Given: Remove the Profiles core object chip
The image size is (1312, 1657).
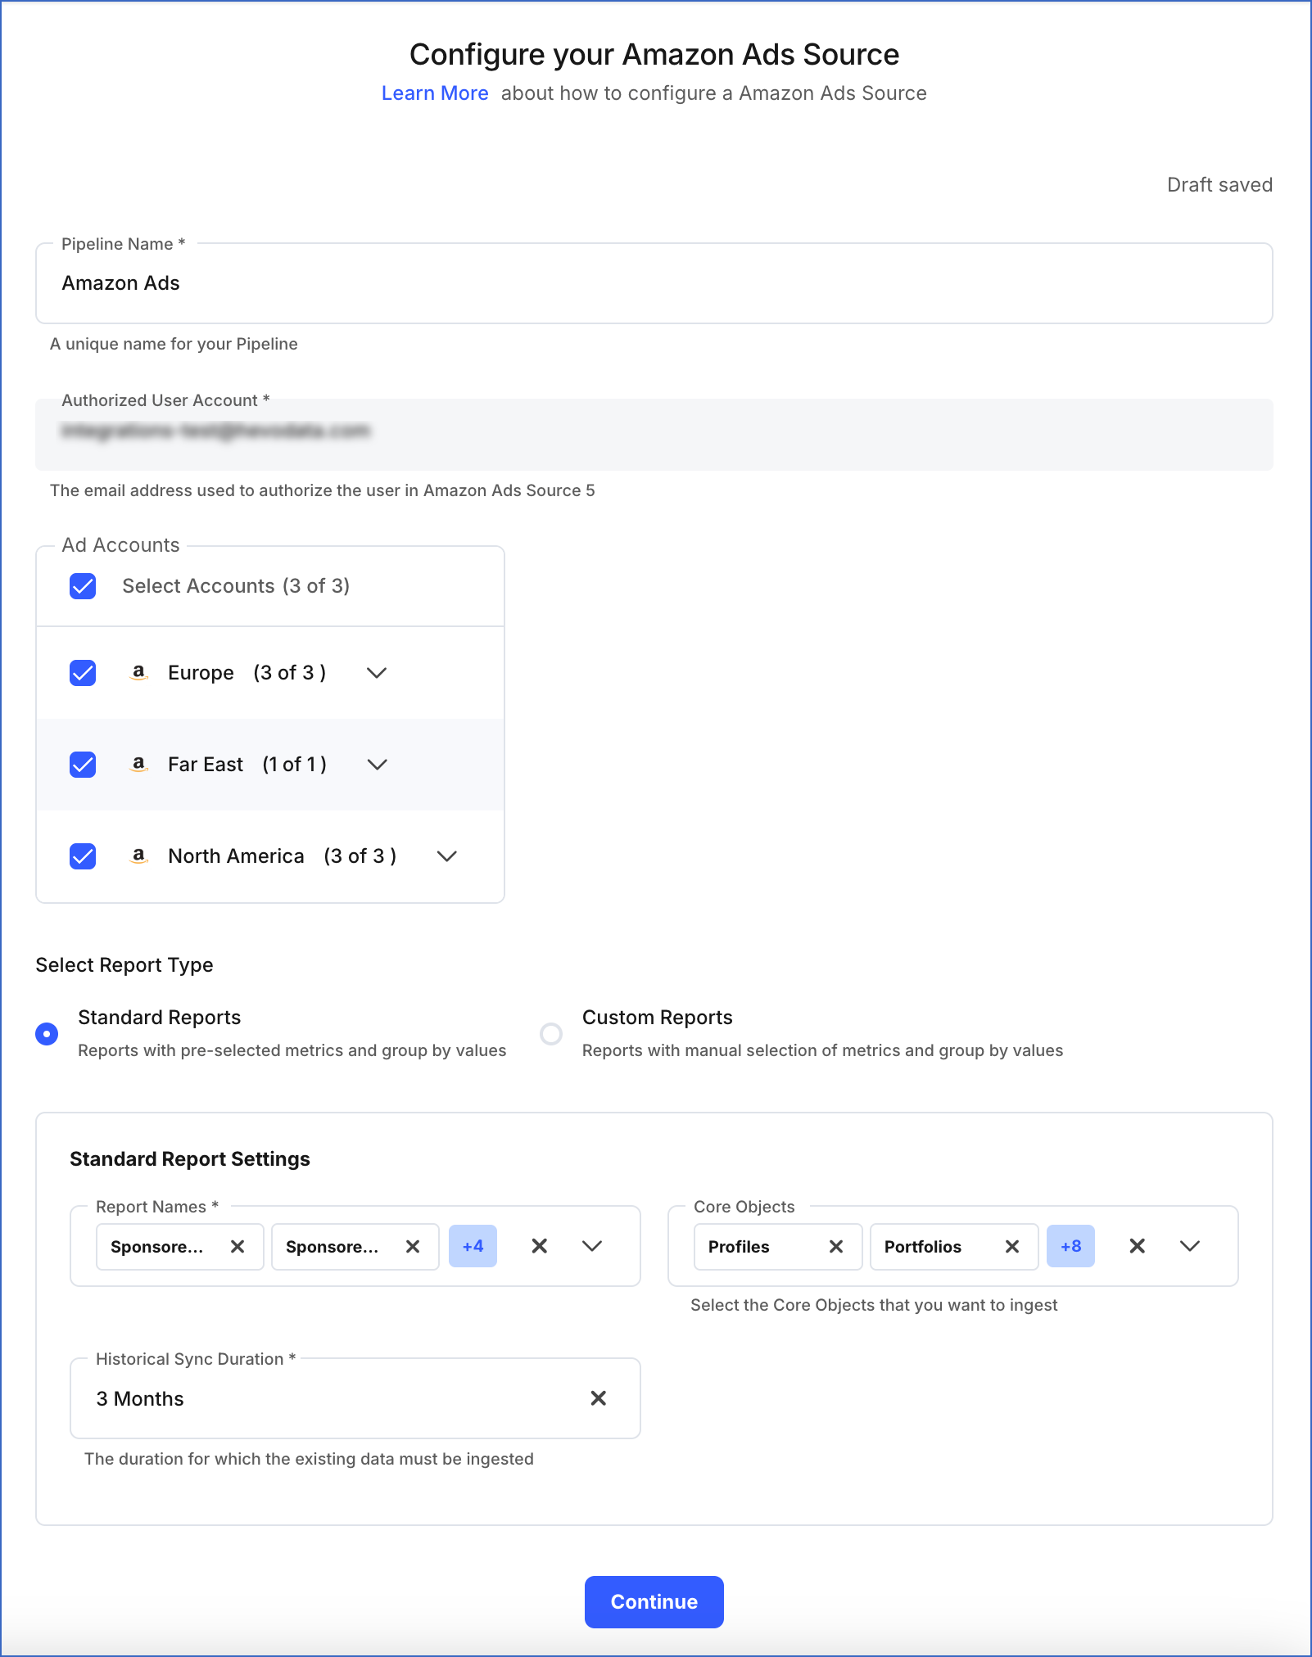Looking at the screenshot, I should coord(836,1246).
